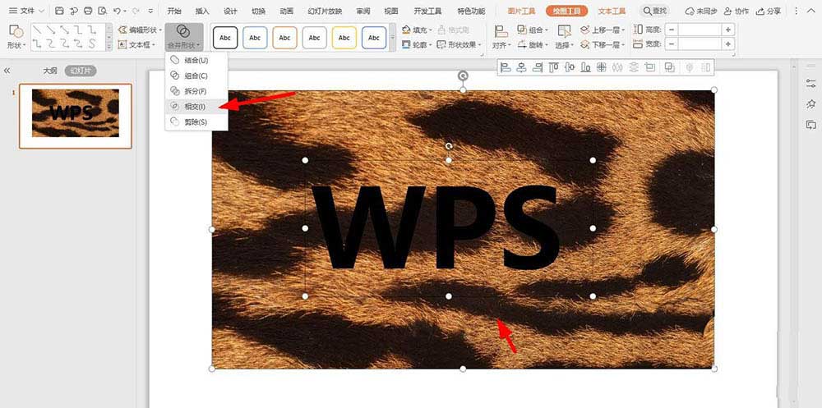Open the 旋转 rotate dropdown
822x408 pixels.
point(533,45)
